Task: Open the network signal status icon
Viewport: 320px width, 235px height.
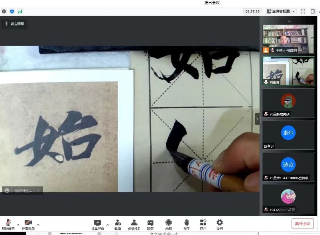Action: 20,12
